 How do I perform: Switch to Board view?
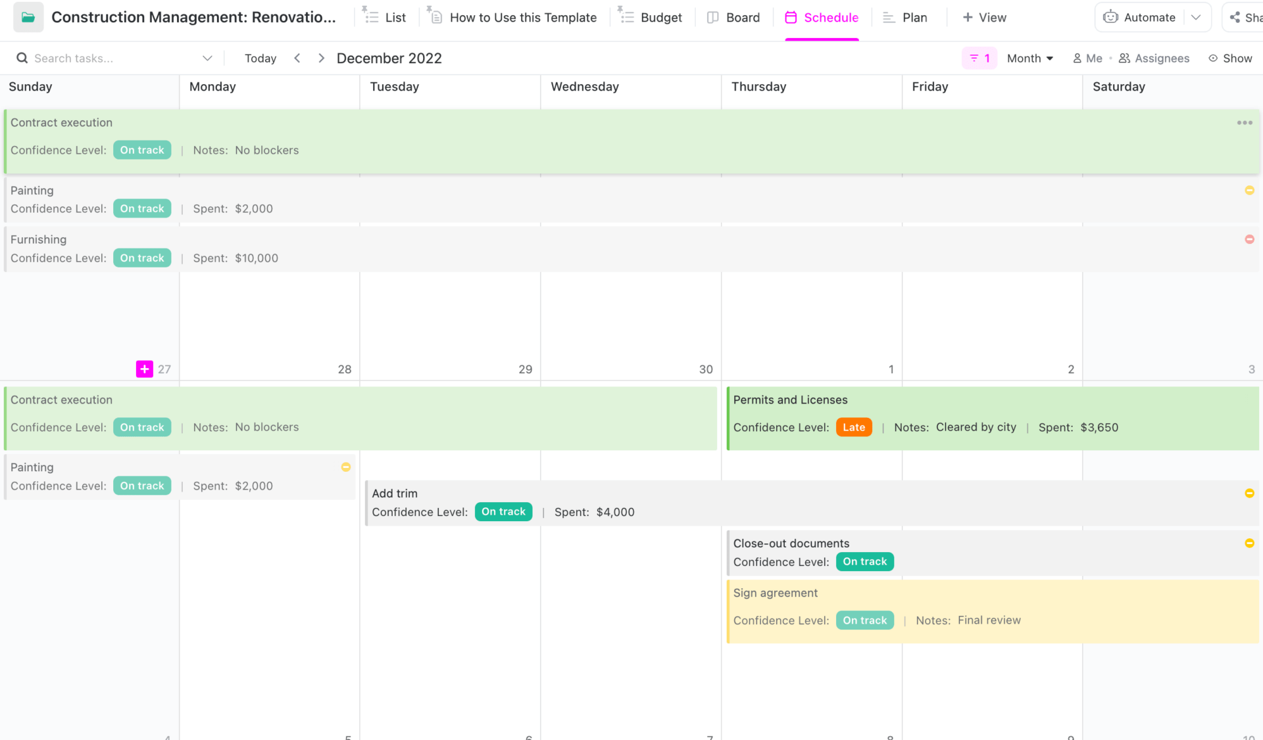click(x=742, y=18)
